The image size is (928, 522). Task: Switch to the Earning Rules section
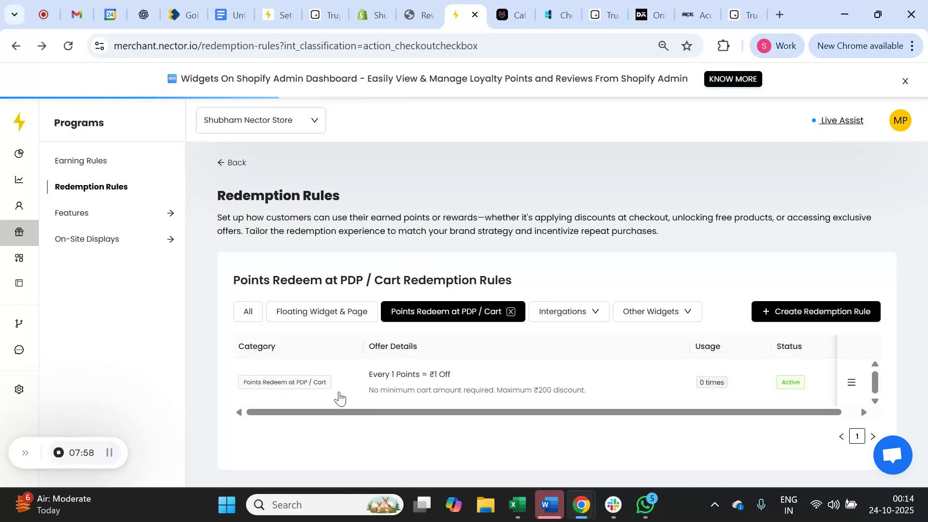point(80,160)
